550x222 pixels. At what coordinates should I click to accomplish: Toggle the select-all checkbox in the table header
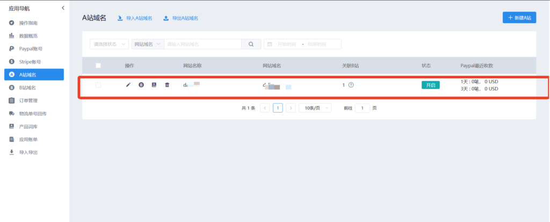pyautogui.click(x=98, y=65)
